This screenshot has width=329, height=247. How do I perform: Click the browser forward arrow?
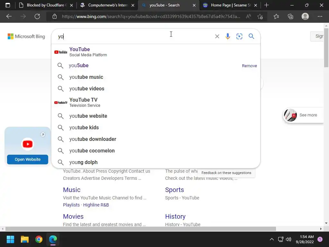(x=23, y=16)
